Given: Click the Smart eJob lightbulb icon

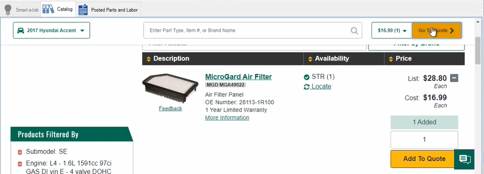Looking at the screenshot, I should (8, 10).
